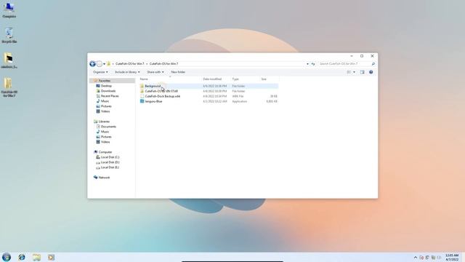Select the CuteFish-OS folder row in list

(209, 91)
